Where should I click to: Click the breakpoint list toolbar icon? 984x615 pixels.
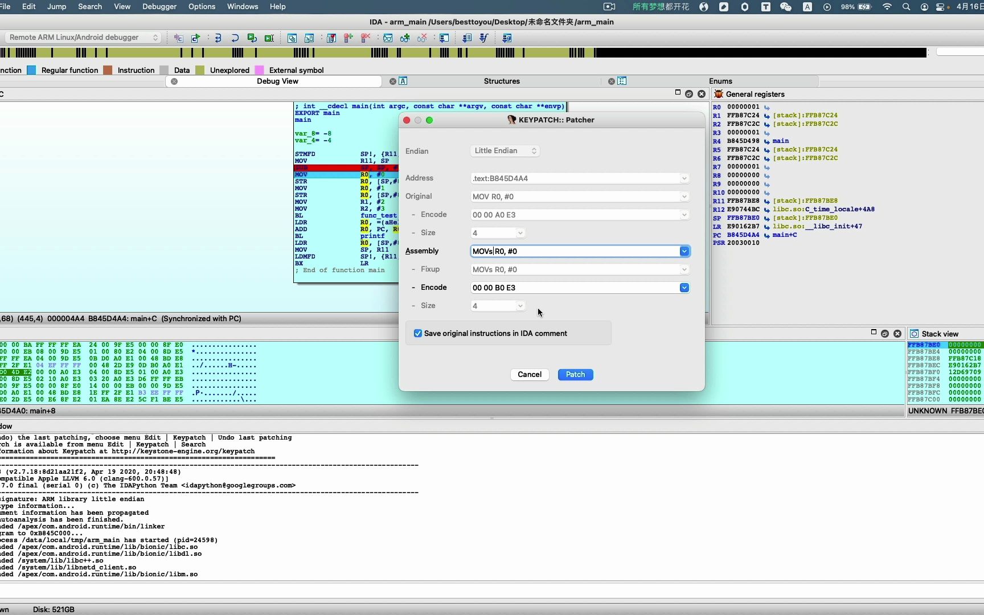[x=331, y=38]
